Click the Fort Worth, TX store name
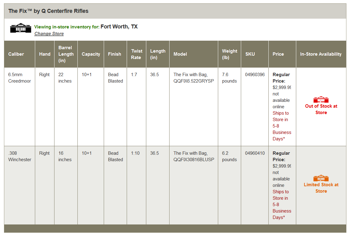The width and height of the screenshot is (351, 237). pyautogui.click(x=119, y=27)
